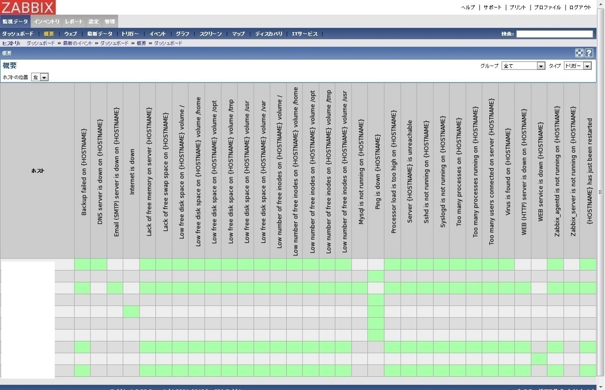
Task: Click the ホスト column header
Action: click(37, 171)
